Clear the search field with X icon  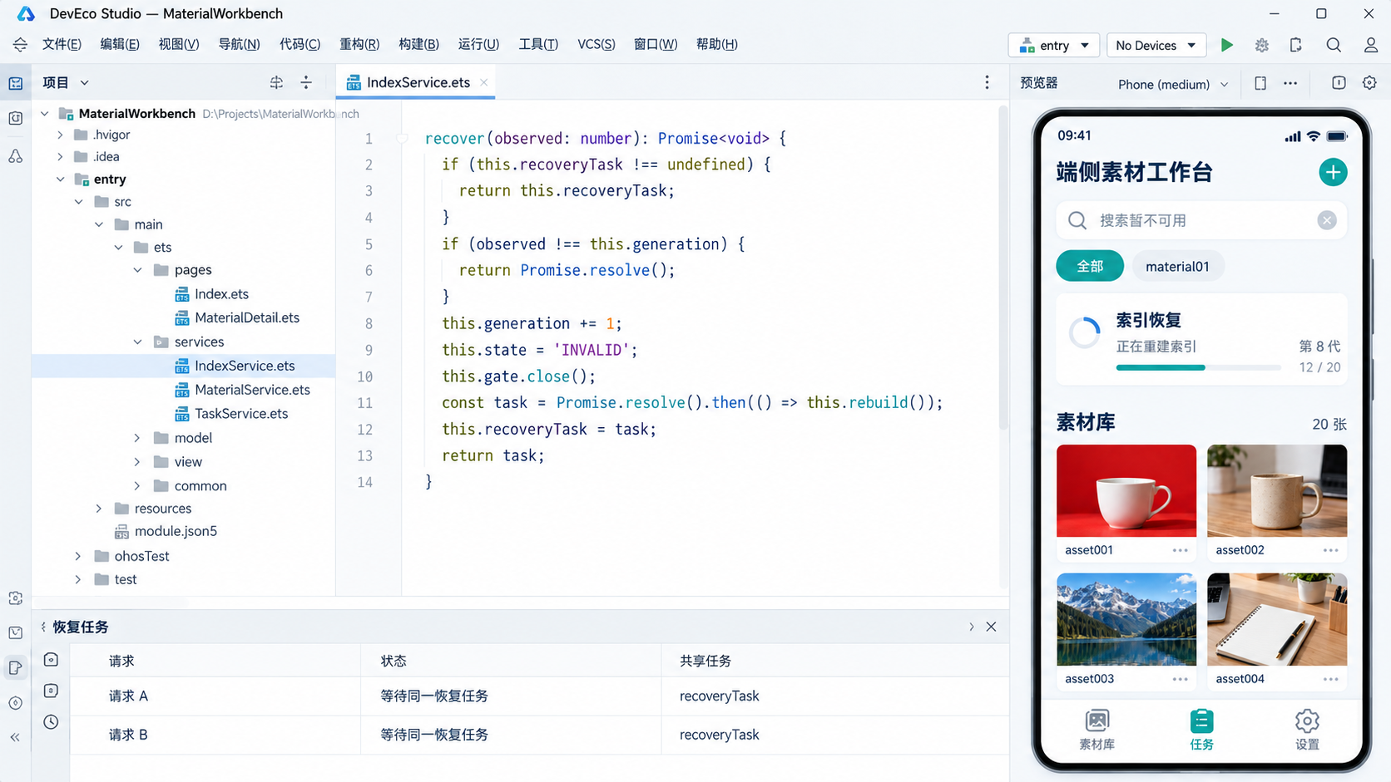[x=1327, y=220]
